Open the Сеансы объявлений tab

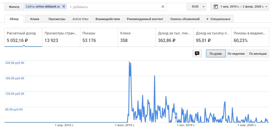(x=185, y=19)
